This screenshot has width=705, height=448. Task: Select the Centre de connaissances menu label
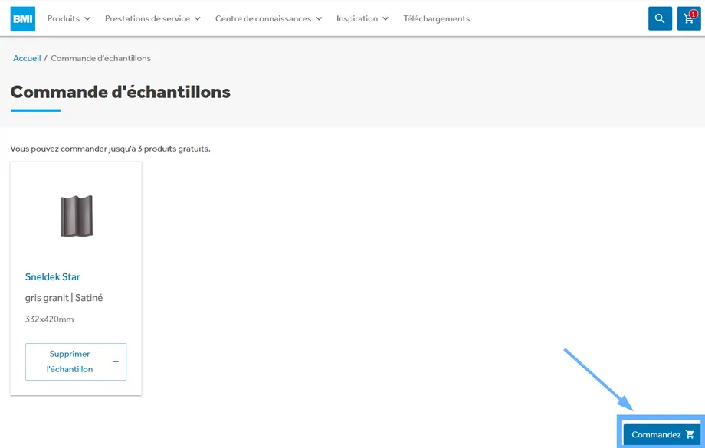[263, 18]
